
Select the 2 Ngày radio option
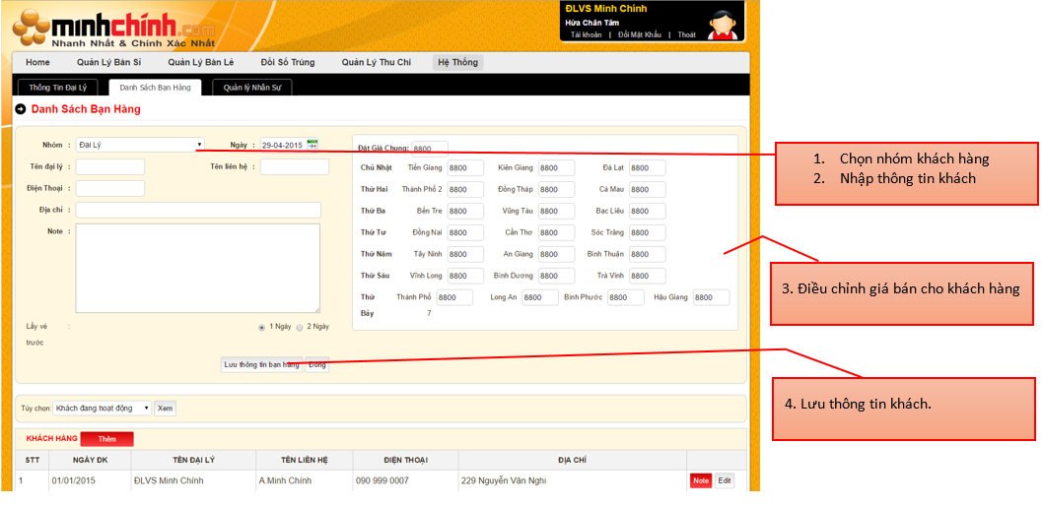(300, 327)
